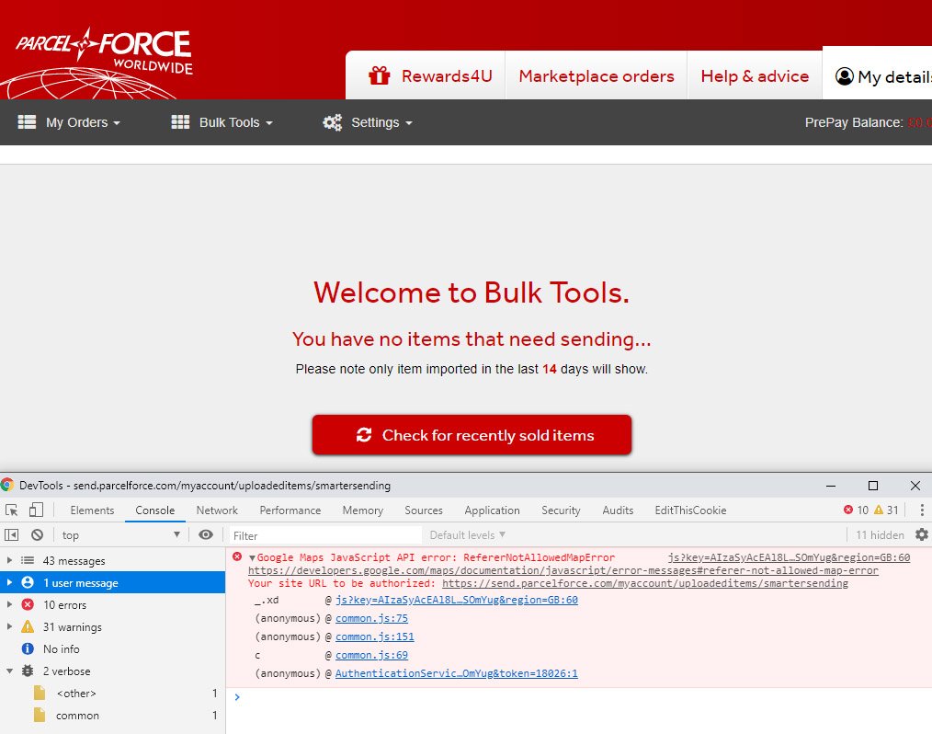Select the common file entry
The image size is (932, 734).
(x=113, y=715)
